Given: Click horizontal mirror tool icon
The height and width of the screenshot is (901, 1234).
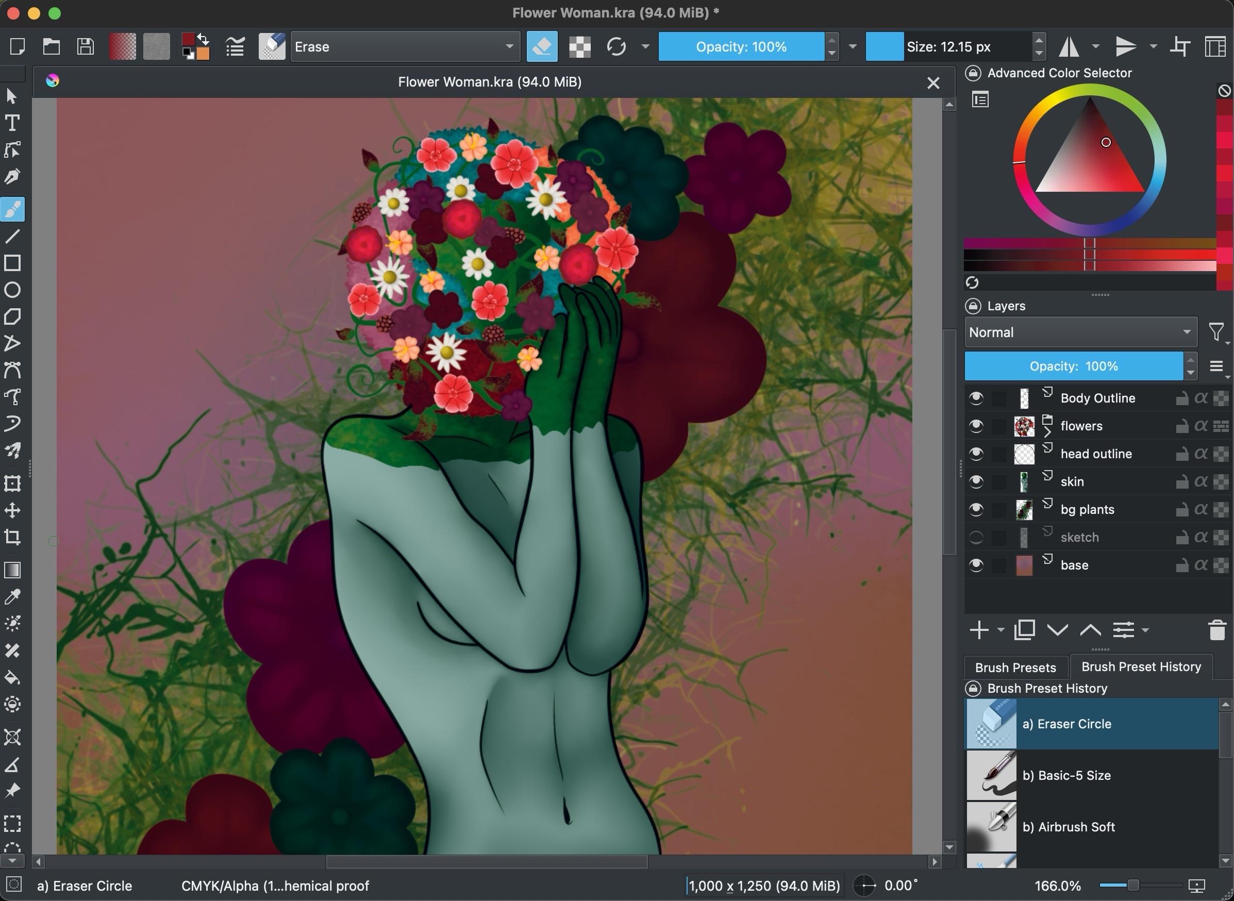Looking at the screenshot, I should coord(1070,47).
